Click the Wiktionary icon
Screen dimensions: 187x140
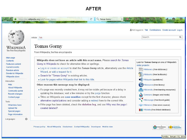(x=141, y=69)
